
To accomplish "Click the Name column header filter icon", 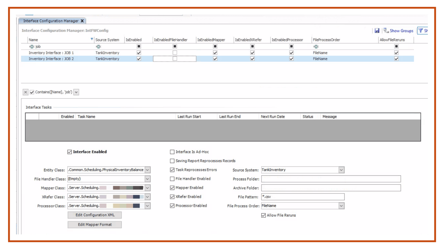I will tap(92, 39).
